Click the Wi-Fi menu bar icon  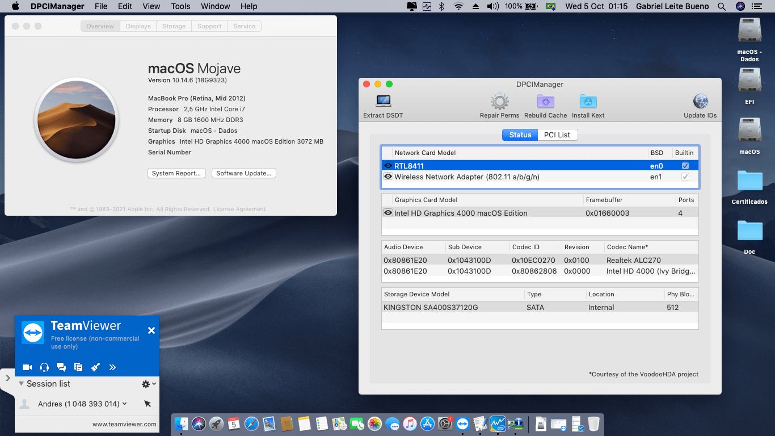pyautogui.click(x=458, y=6)
